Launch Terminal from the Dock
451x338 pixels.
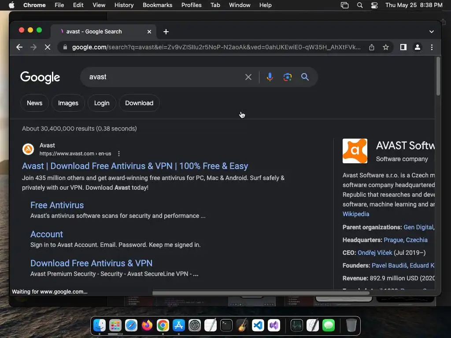click(x=226, y=325)
